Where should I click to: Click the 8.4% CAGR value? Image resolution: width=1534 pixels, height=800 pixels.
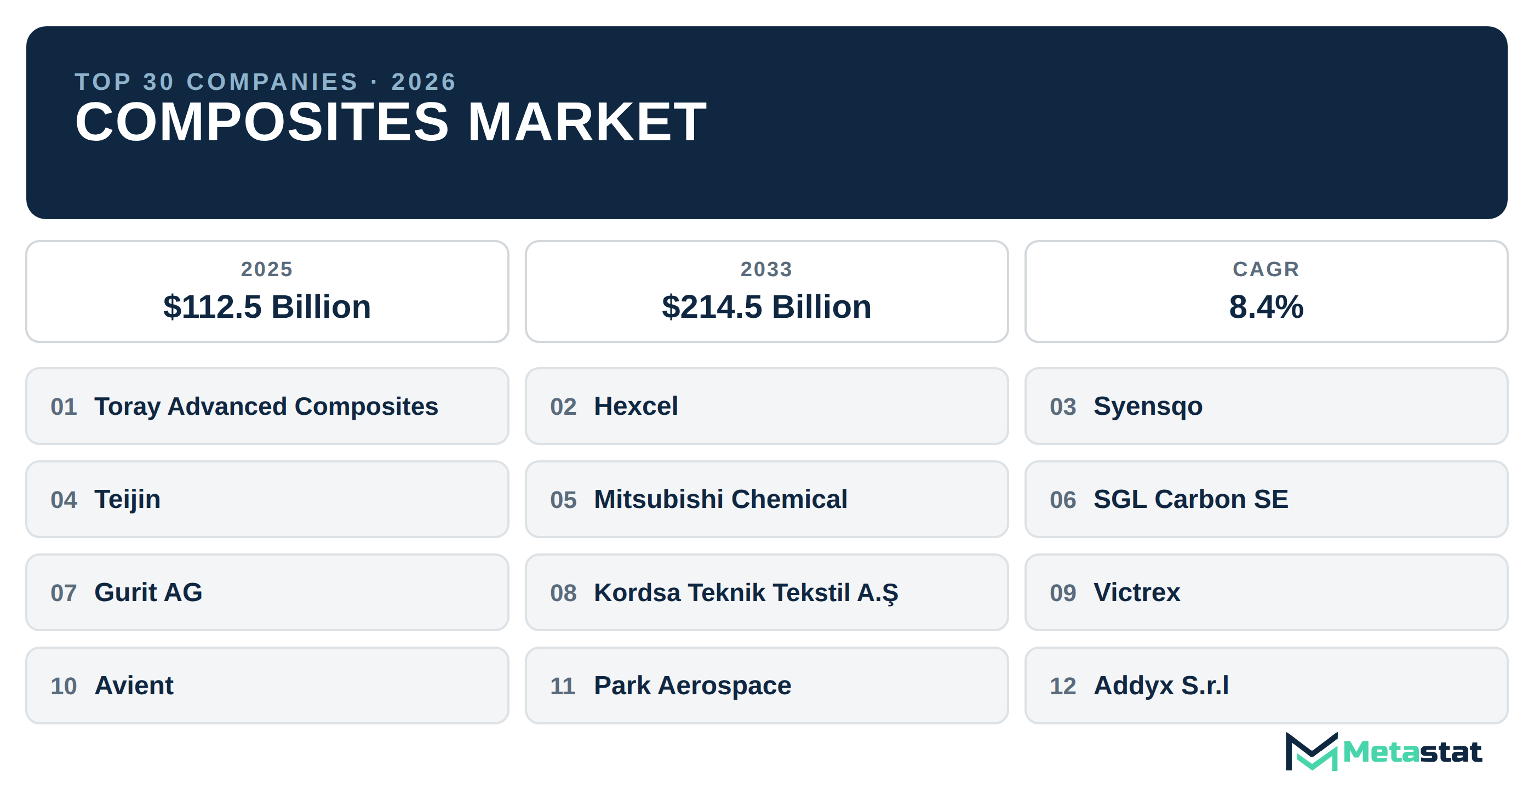click(1266, 307)
